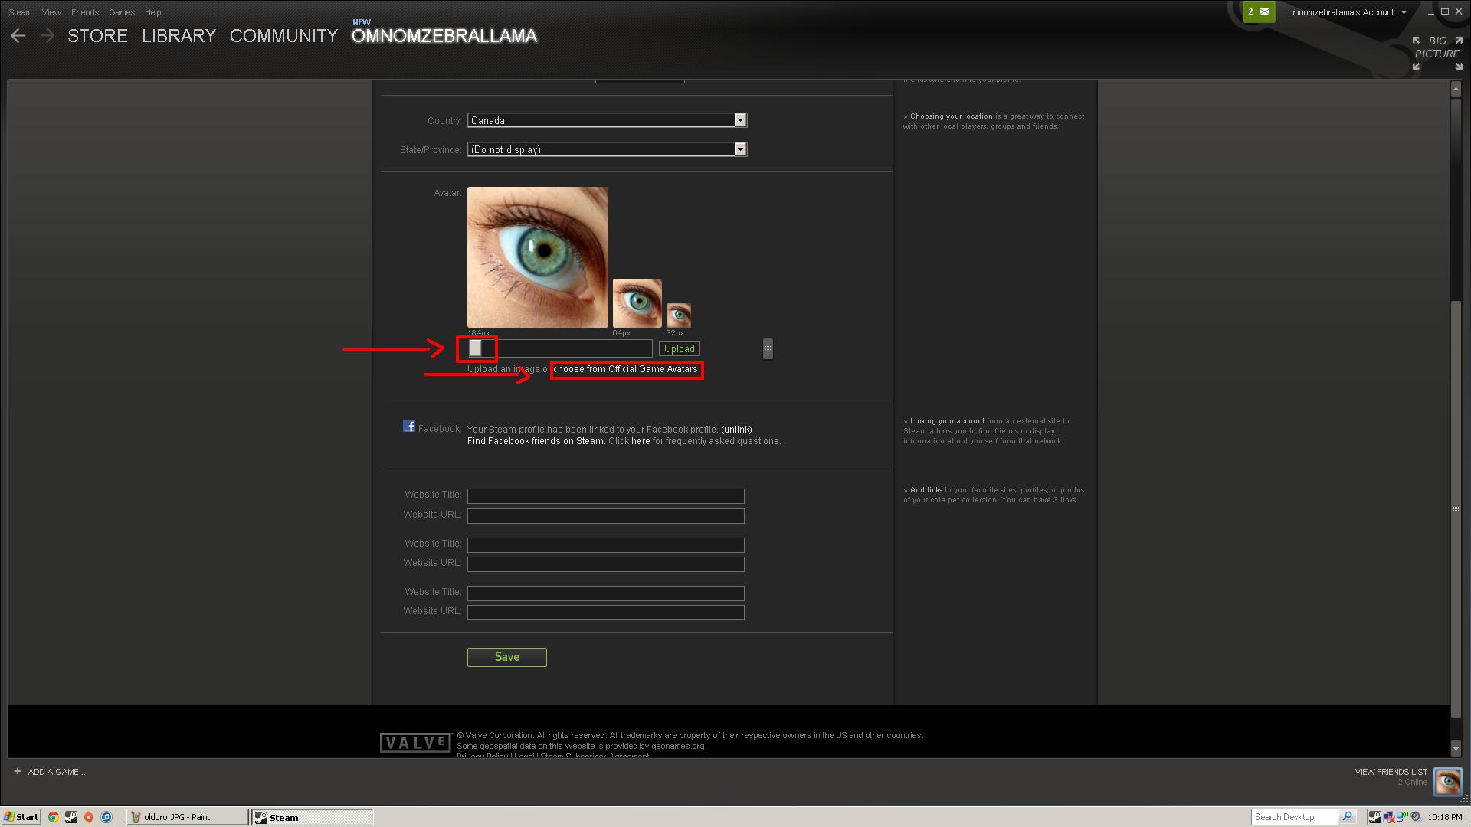Click the plus icon beside Add a Game
1471x827 pixels.
pos(18,771)
